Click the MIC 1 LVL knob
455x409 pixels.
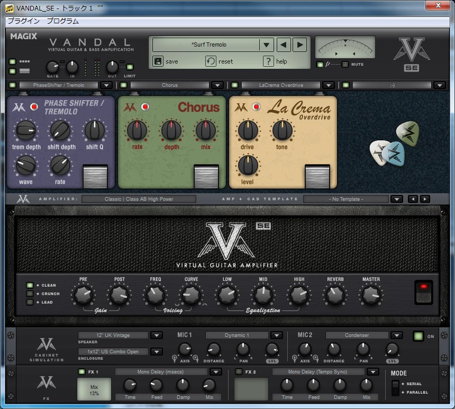click(x=272, y=349)
